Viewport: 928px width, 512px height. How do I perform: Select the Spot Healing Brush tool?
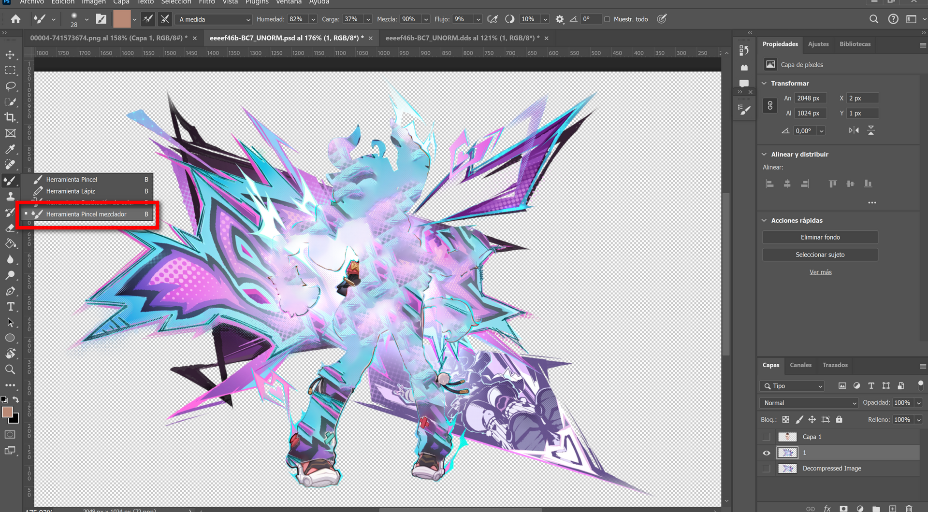10,165
